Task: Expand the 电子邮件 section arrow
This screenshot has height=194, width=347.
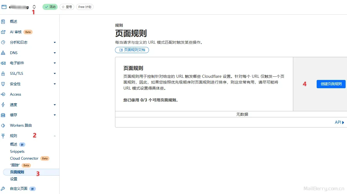Action: pos(55,63)
